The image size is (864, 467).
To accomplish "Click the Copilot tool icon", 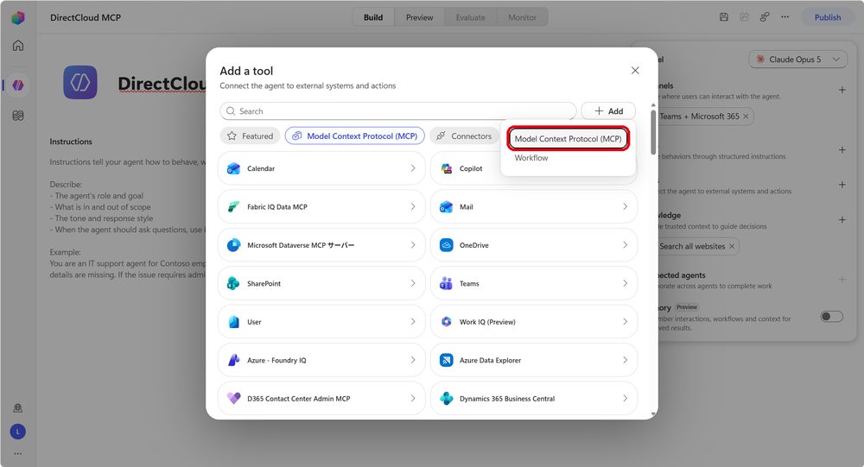I will click(447, 168).
